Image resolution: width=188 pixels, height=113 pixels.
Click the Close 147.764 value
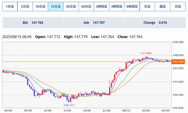tap(130, 37)
